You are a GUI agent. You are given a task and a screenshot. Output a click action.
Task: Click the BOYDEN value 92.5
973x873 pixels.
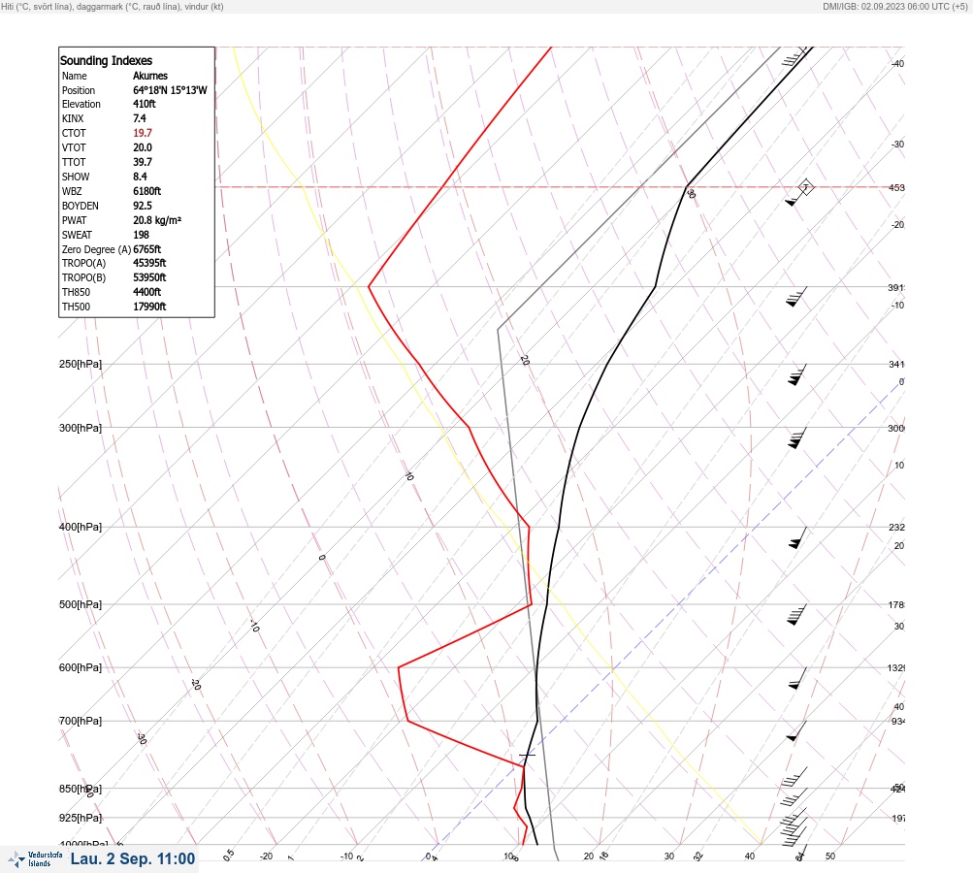pyautogui.click(x=143, y=206)
